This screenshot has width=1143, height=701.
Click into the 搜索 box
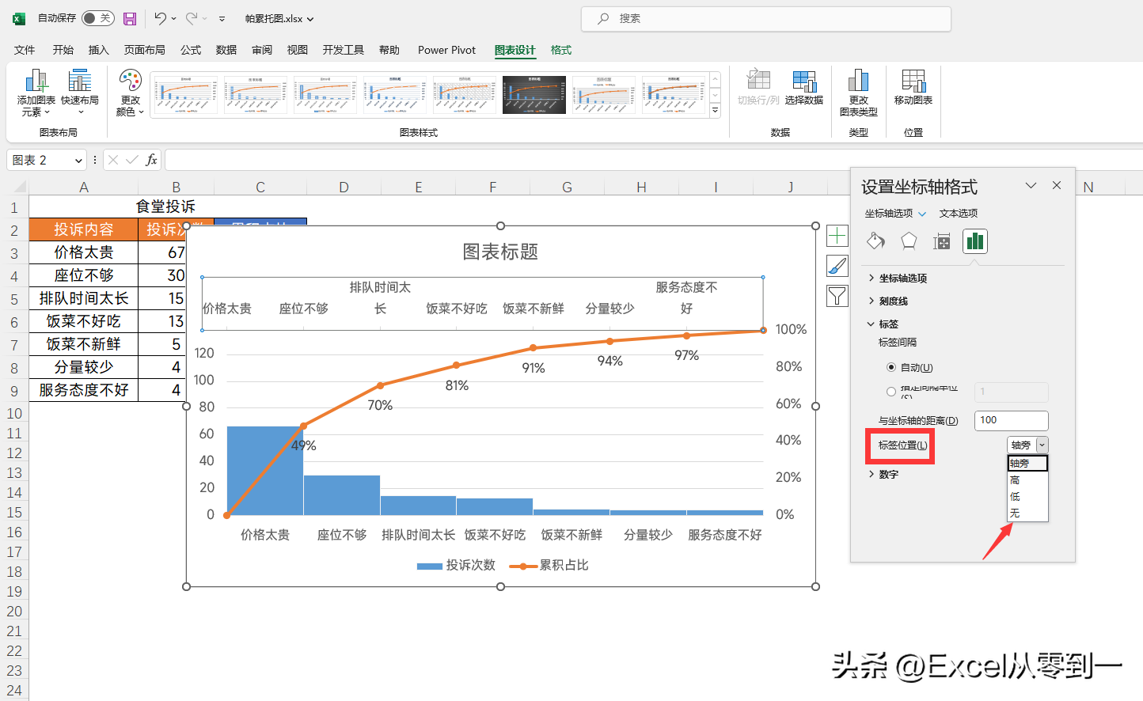point(766,18)
